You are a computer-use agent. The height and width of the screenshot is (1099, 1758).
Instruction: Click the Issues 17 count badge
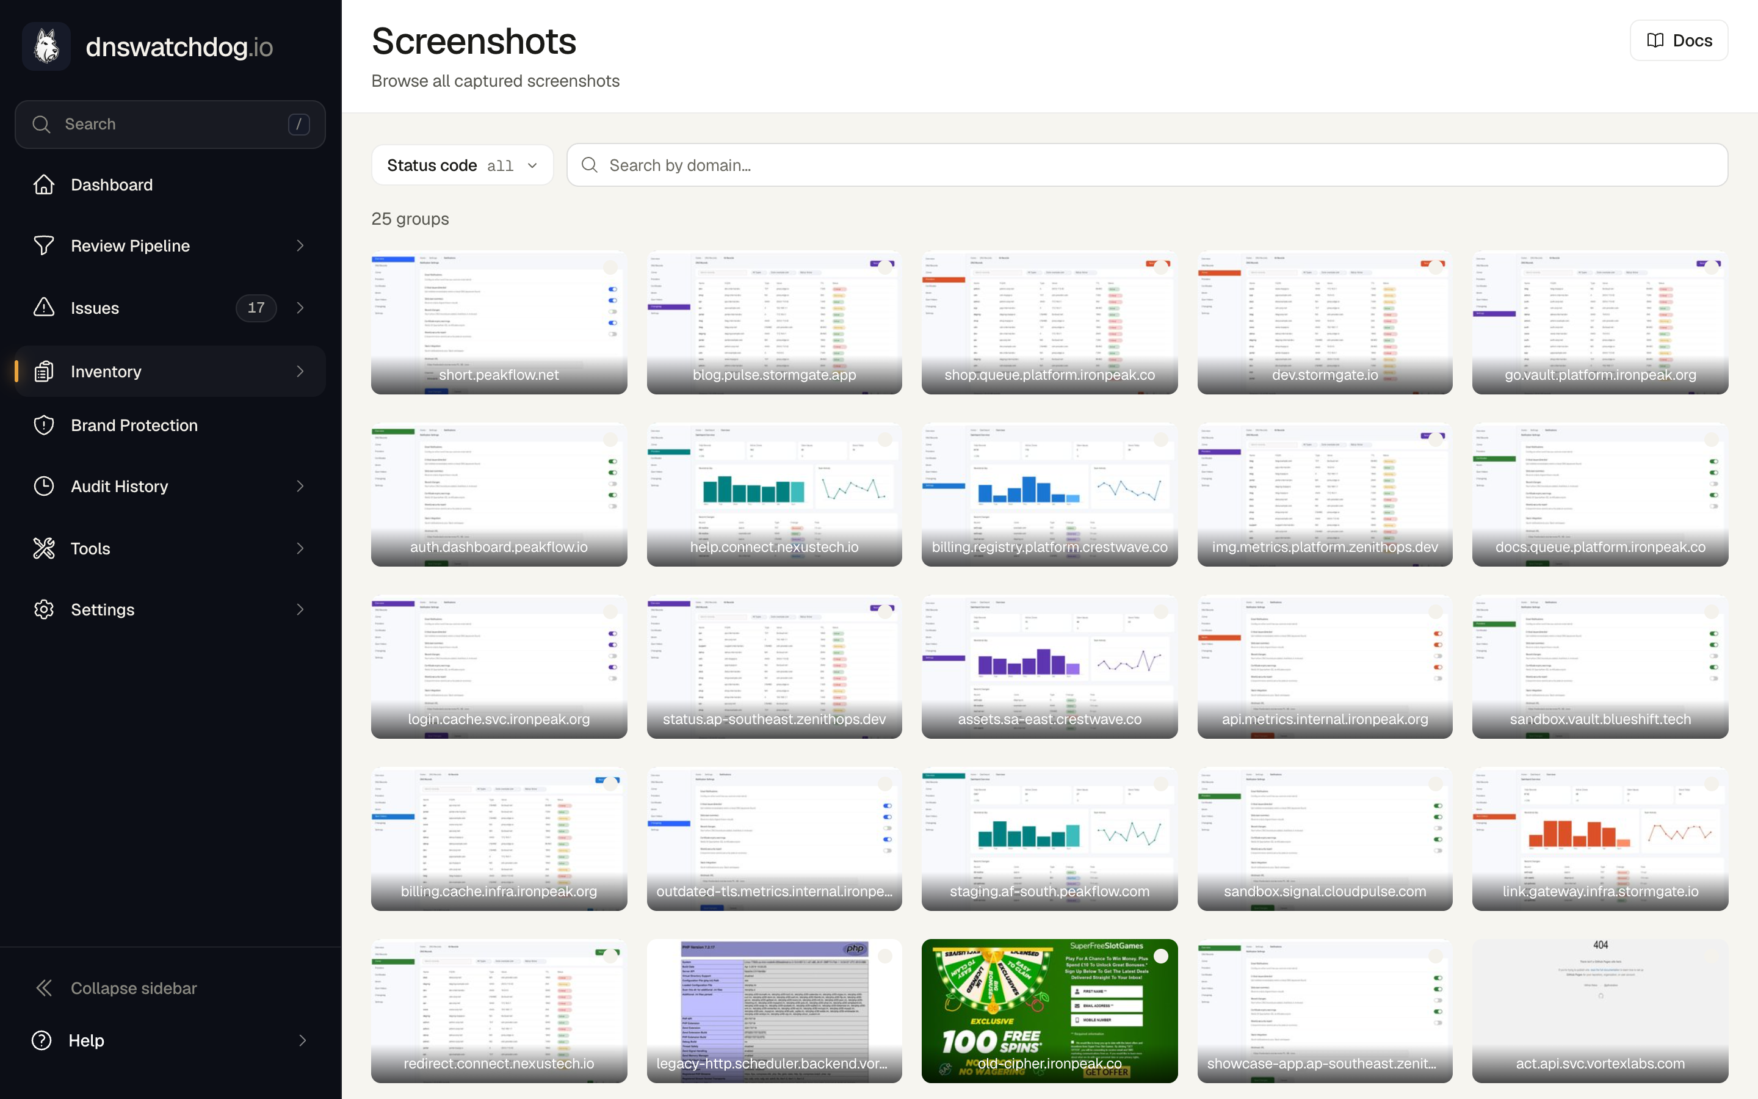[x=256, y=308]
